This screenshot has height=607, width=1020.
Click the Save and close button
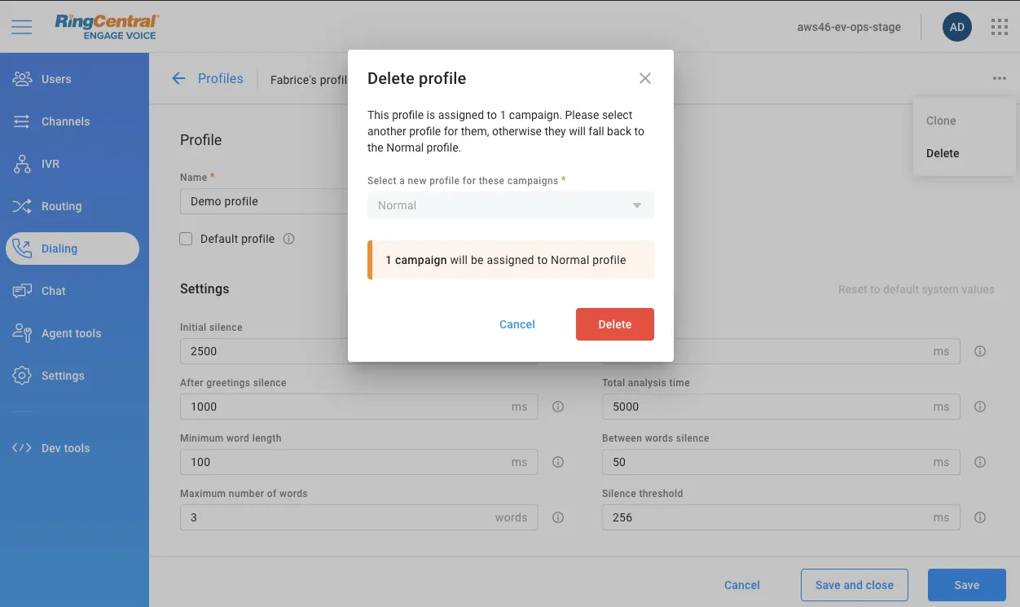pyautogui.click(x=854, y=585)
